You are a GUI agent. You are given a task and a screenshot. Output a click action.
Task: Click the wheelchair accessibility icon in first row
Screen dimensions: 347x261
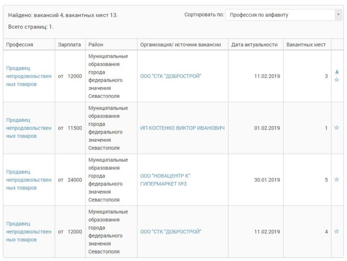337,72
